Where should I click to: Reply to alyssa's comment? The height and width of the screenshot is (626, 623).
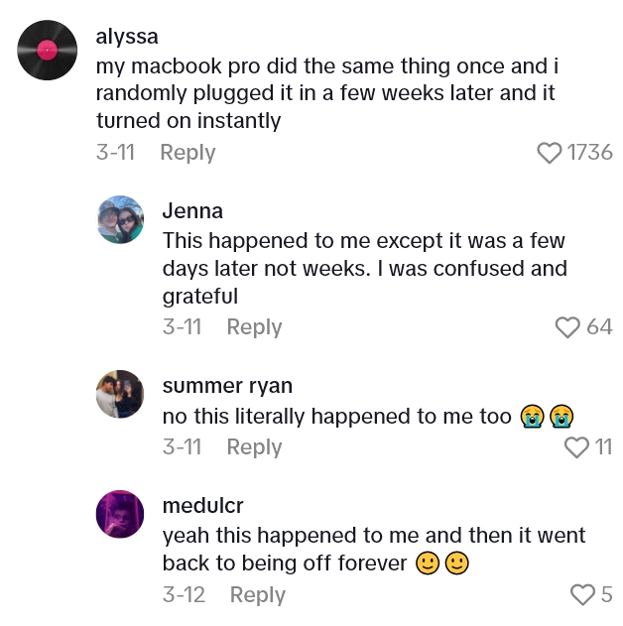click(x=187, y=153)
